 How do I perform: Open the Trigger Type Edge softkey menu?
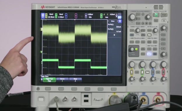tap(49, 80)
